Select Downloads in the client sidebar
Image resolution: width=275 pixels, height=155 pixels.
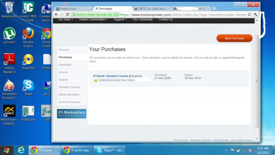pyautogui.click(x=72, y=65)
